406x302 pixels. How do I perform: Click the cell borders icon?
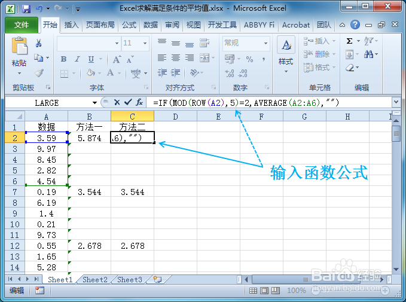click(x=64, y=74)
